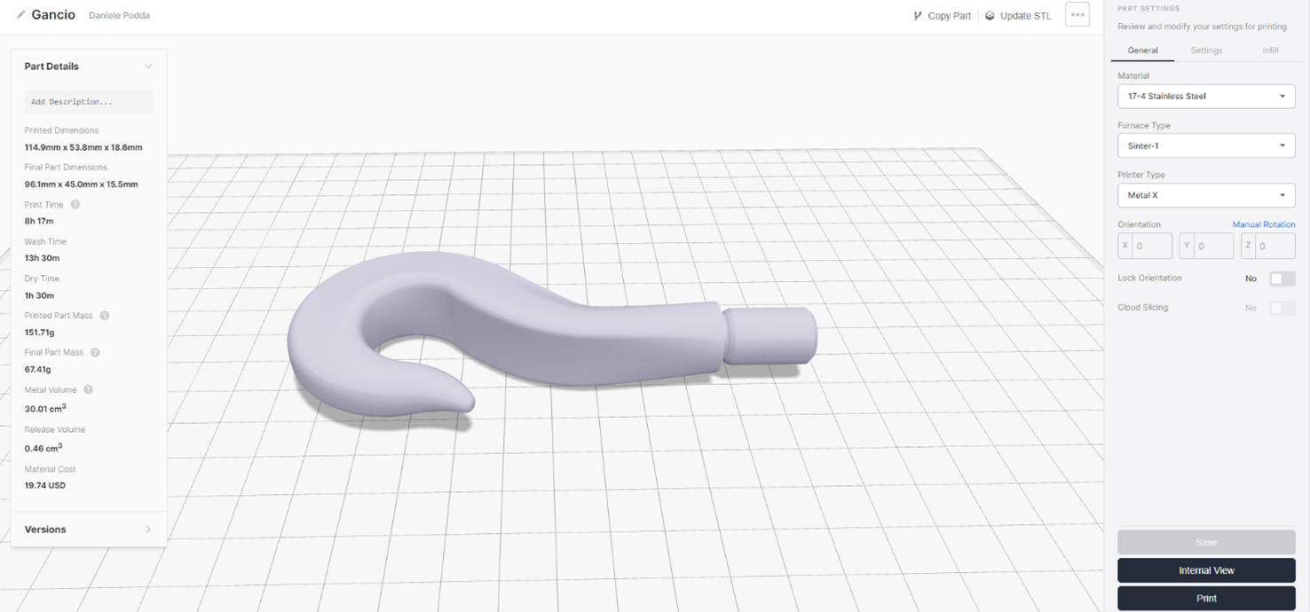Switch to the Infill tab
Screen dimensions: 1310x612
1270,51
